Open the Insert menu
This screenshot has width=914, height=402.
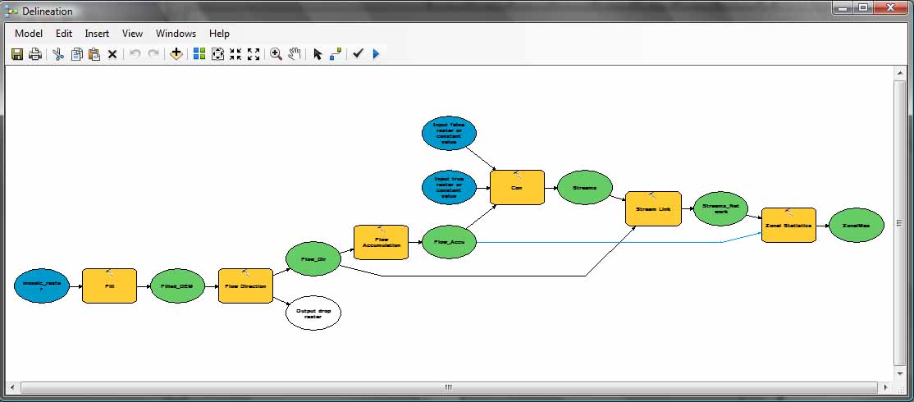[x=97, y=34]
